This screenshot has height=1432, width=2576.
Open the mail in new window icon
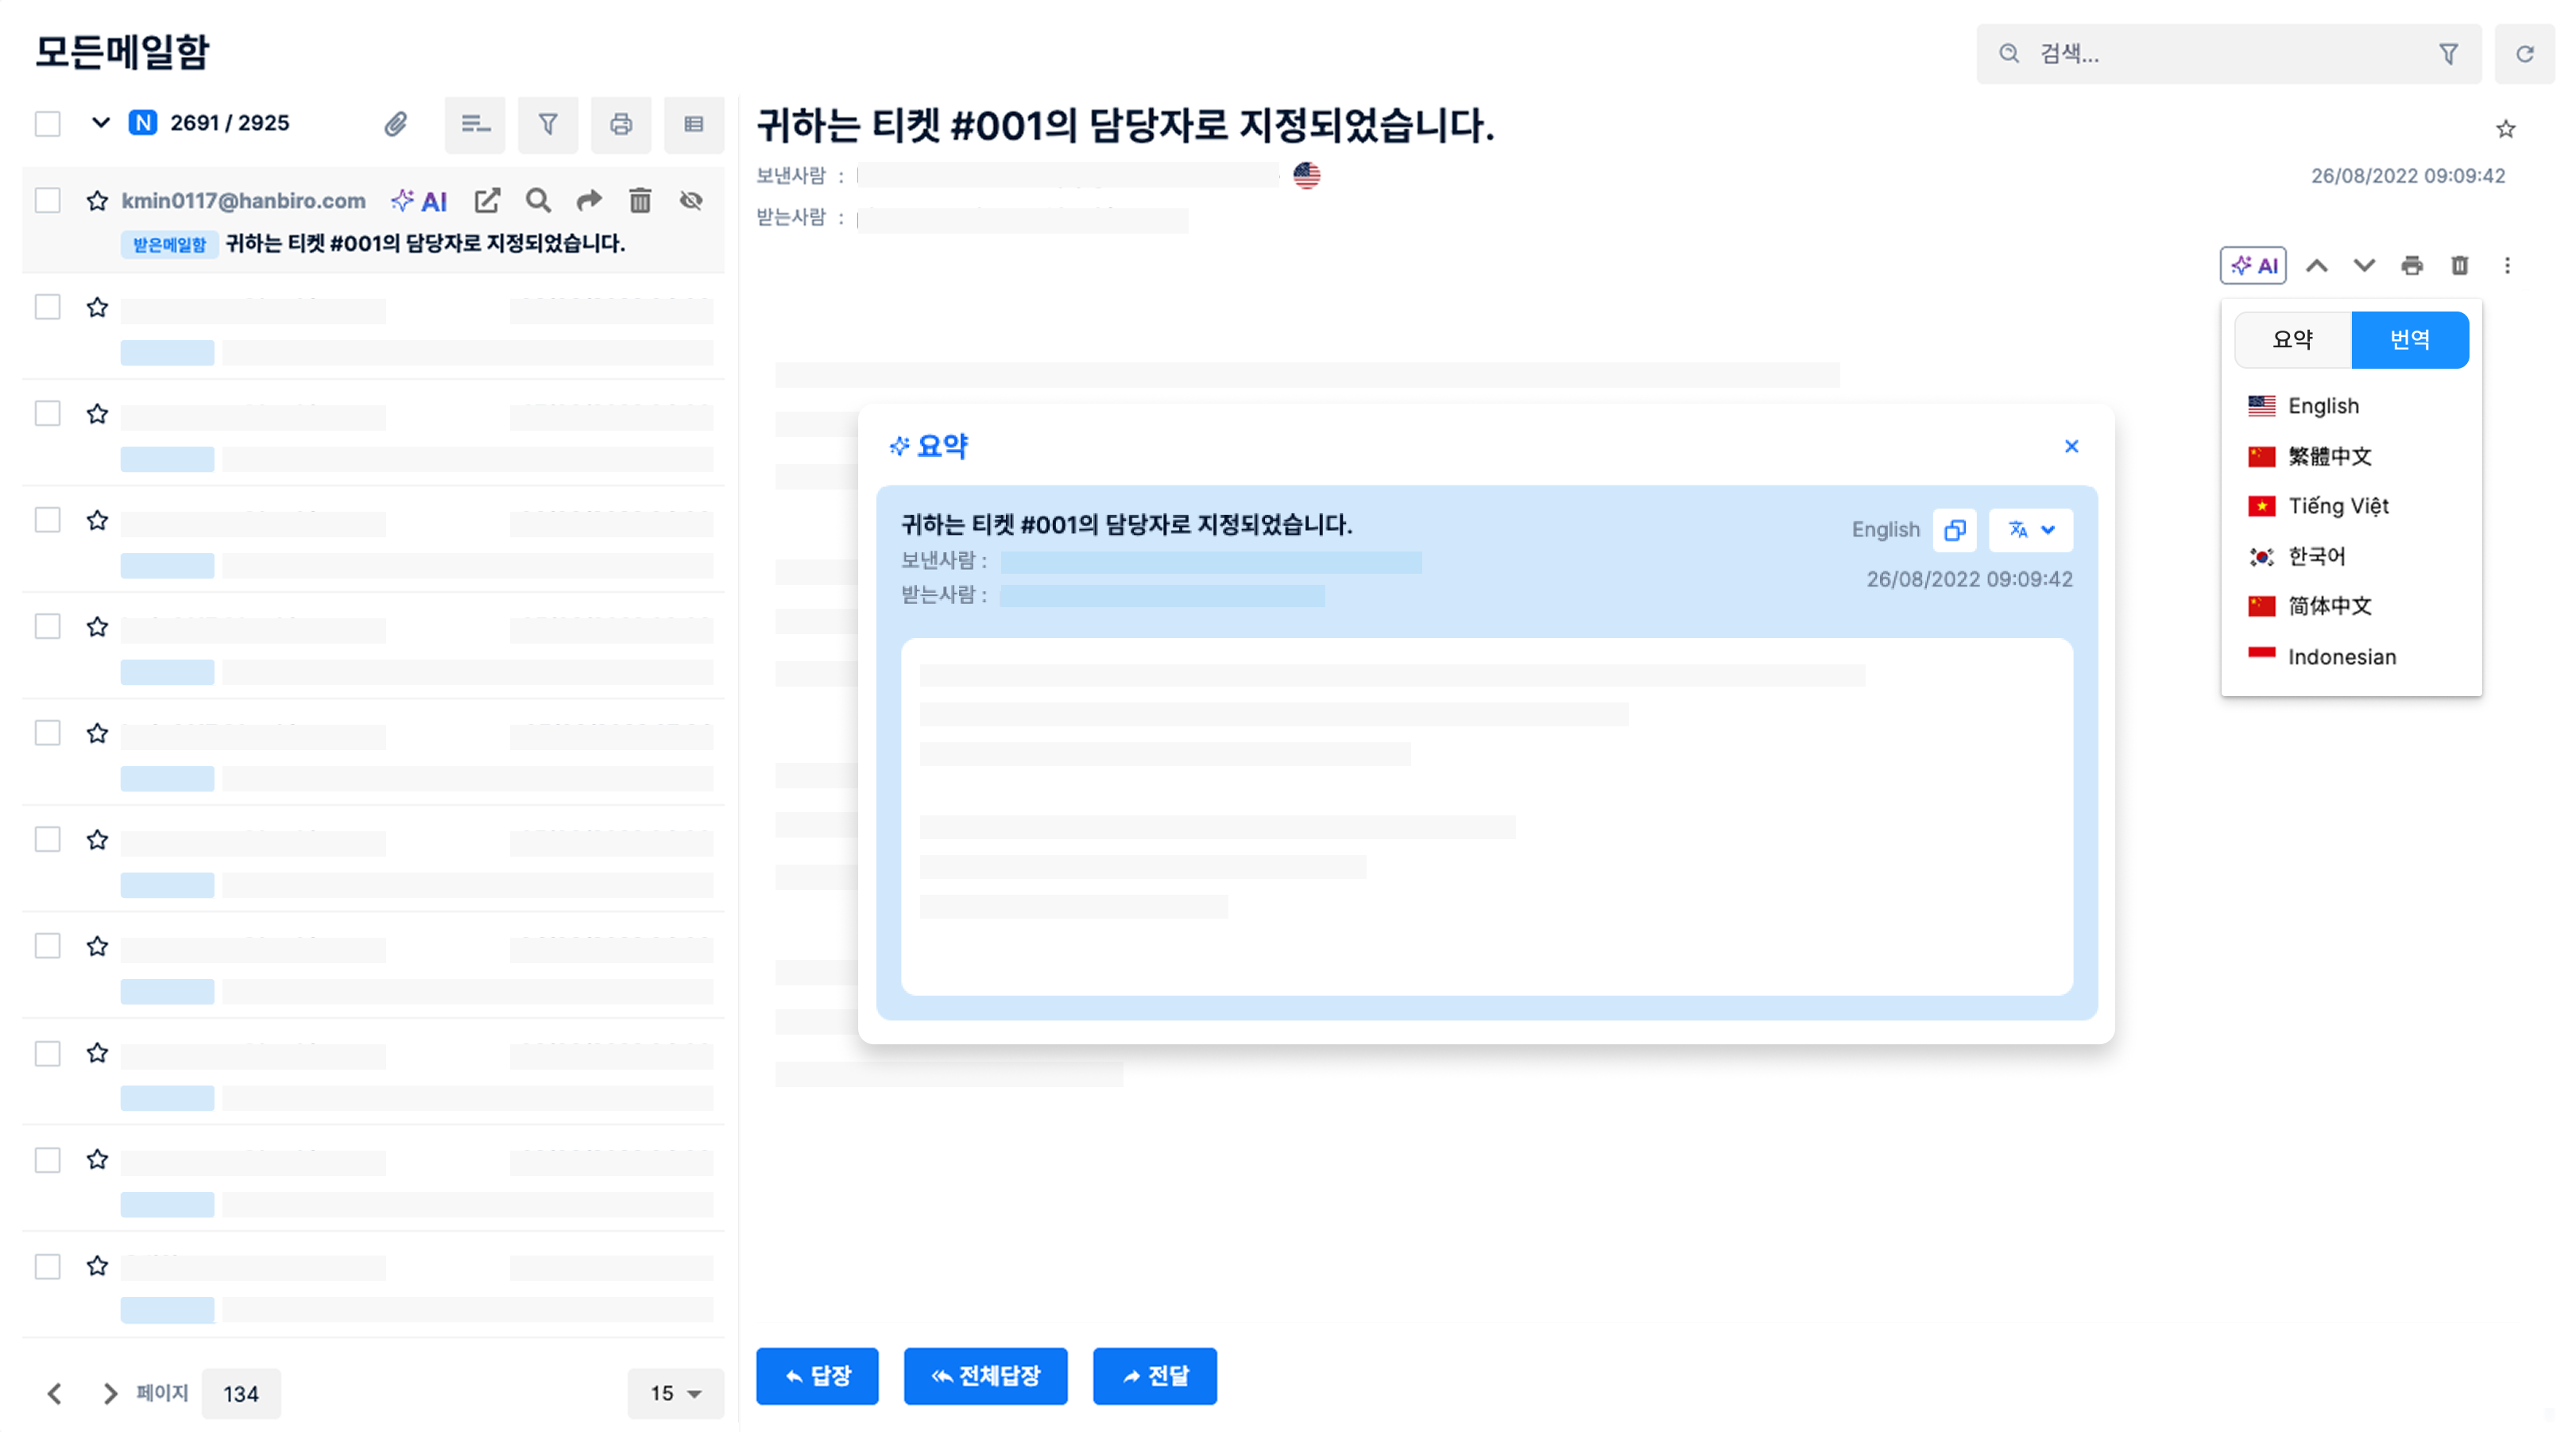(487, 200)
